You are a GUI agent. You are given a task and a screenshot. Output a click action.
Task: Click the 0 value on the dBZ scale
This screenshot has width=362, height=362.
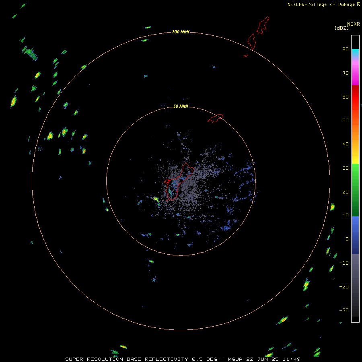click(347, 239)
